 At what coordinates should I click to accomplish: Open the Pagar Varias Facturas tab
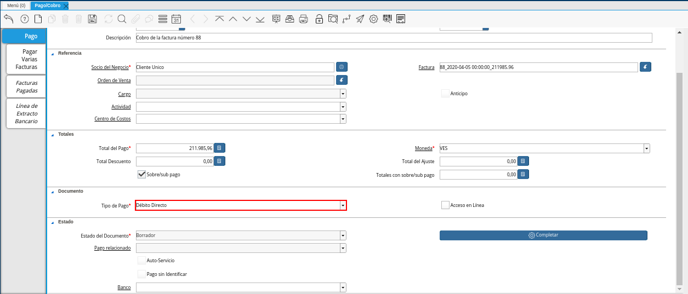point(26,59)
